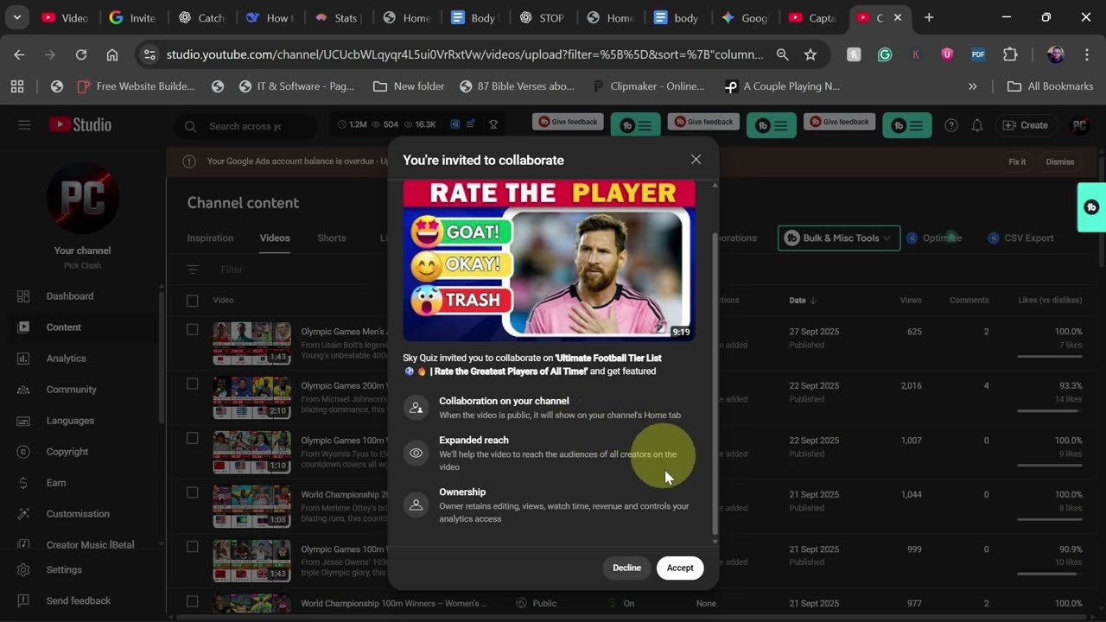This screenshot has width=1106, height=622.
Task: Click the YouTube Studio logo
Action: point(80,124)
